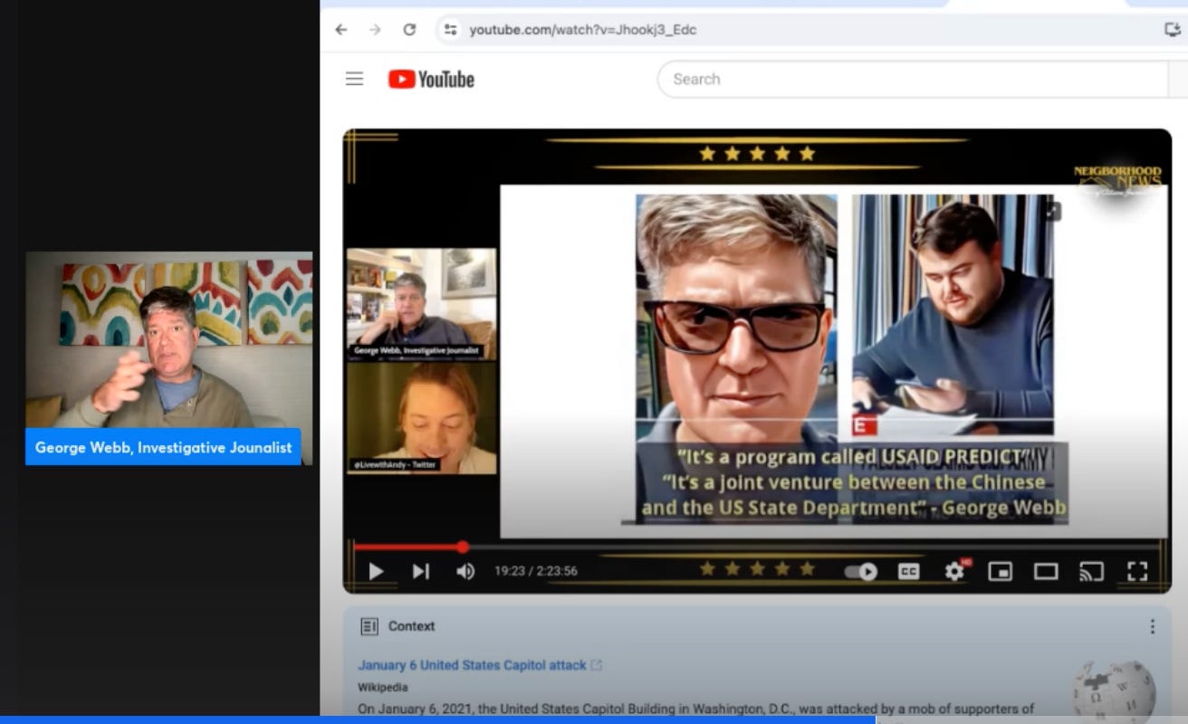This screenshot has height=724, width=1188.
Task: Play the video with the play button
Action: 376,571
